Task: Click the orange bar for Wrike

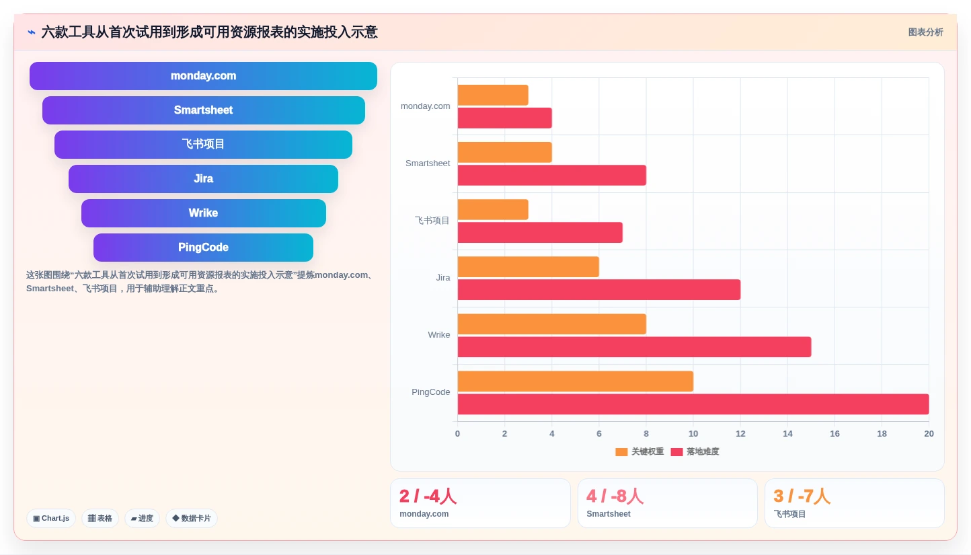Action: tap(552, 324)
